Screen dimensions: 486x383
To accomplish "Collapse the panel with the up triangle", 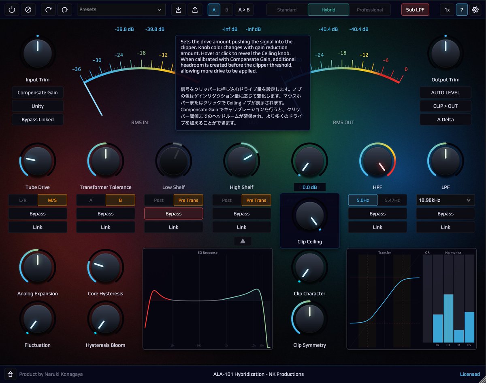I will click(x=243, y=241).
